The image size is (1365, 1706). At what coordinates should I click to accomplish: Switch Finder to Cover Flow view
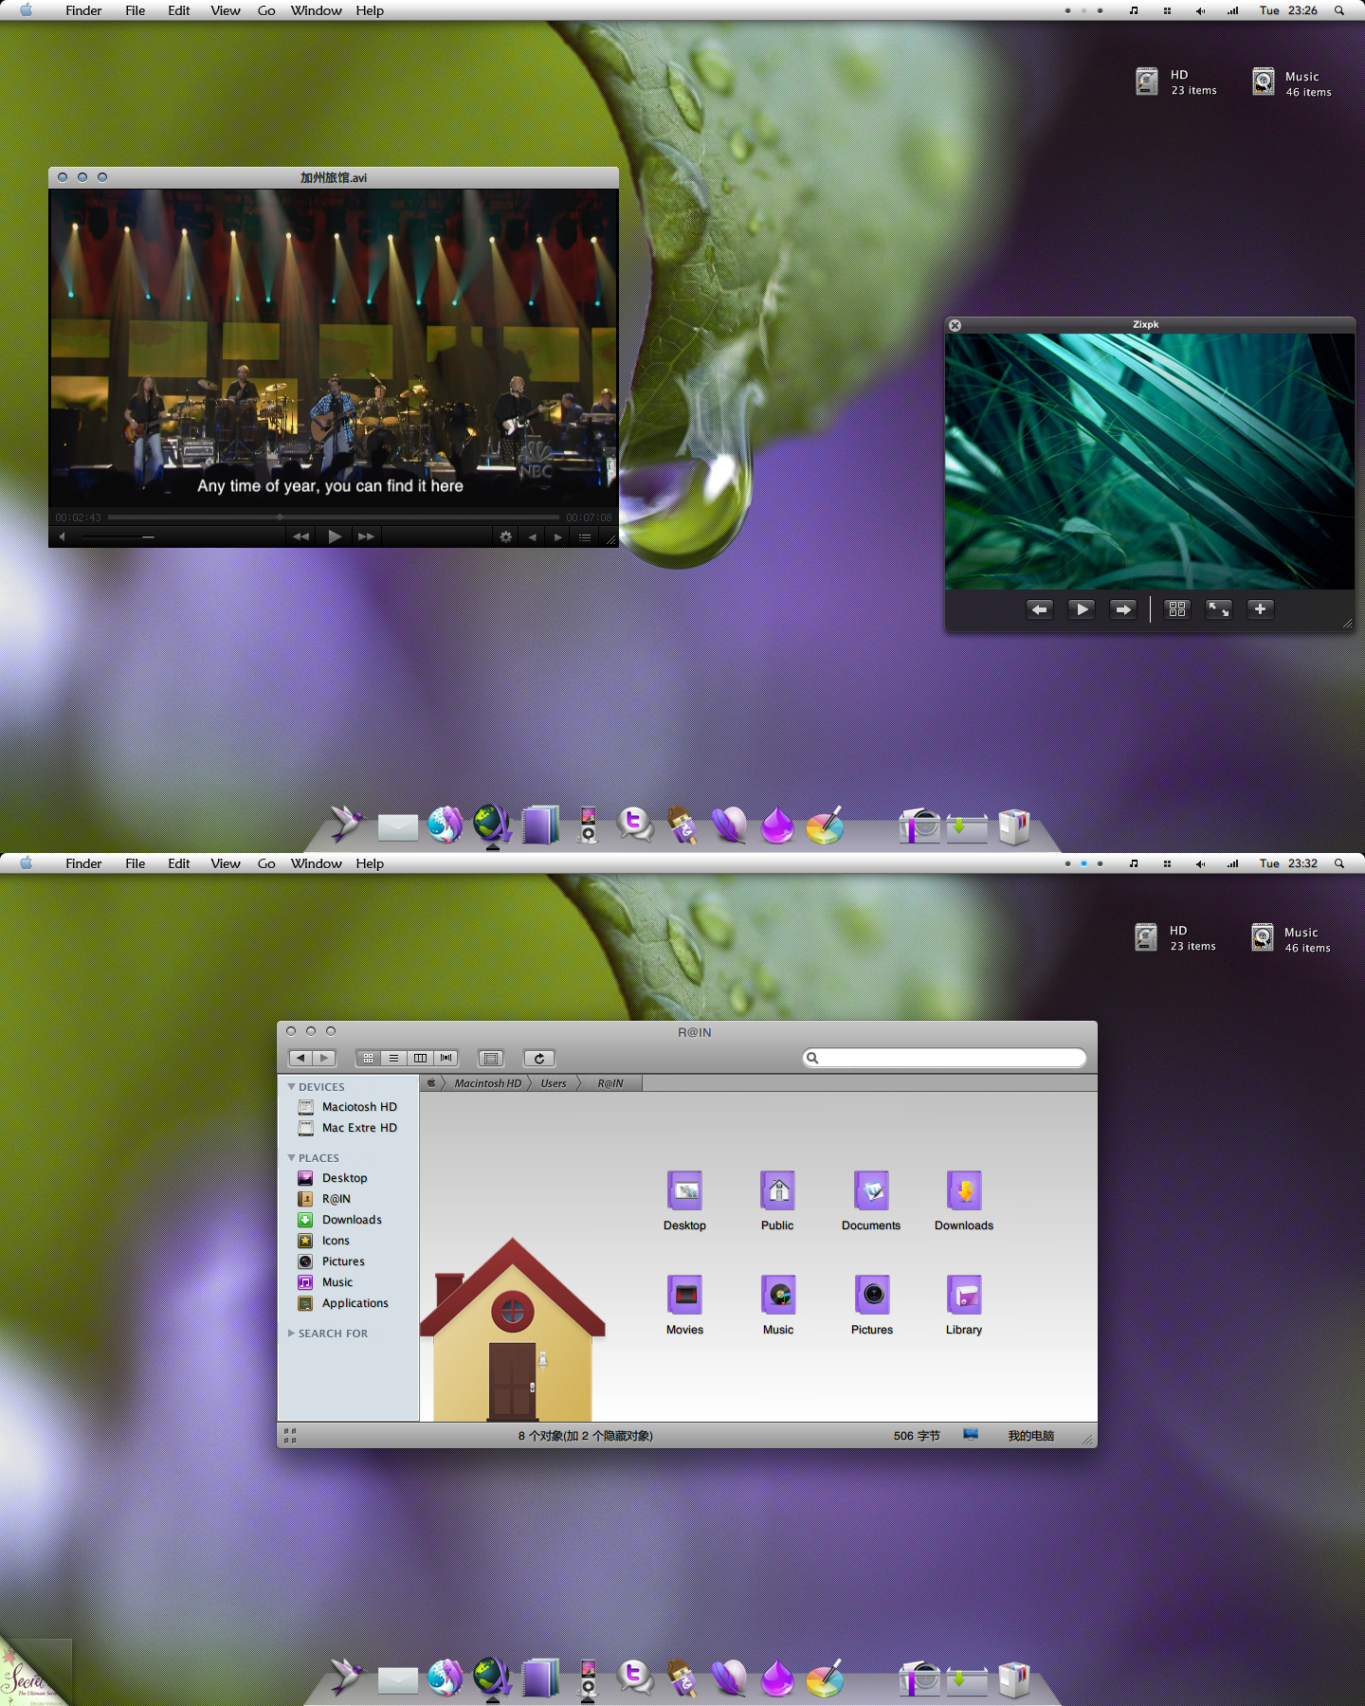[x=446, y=1058]
